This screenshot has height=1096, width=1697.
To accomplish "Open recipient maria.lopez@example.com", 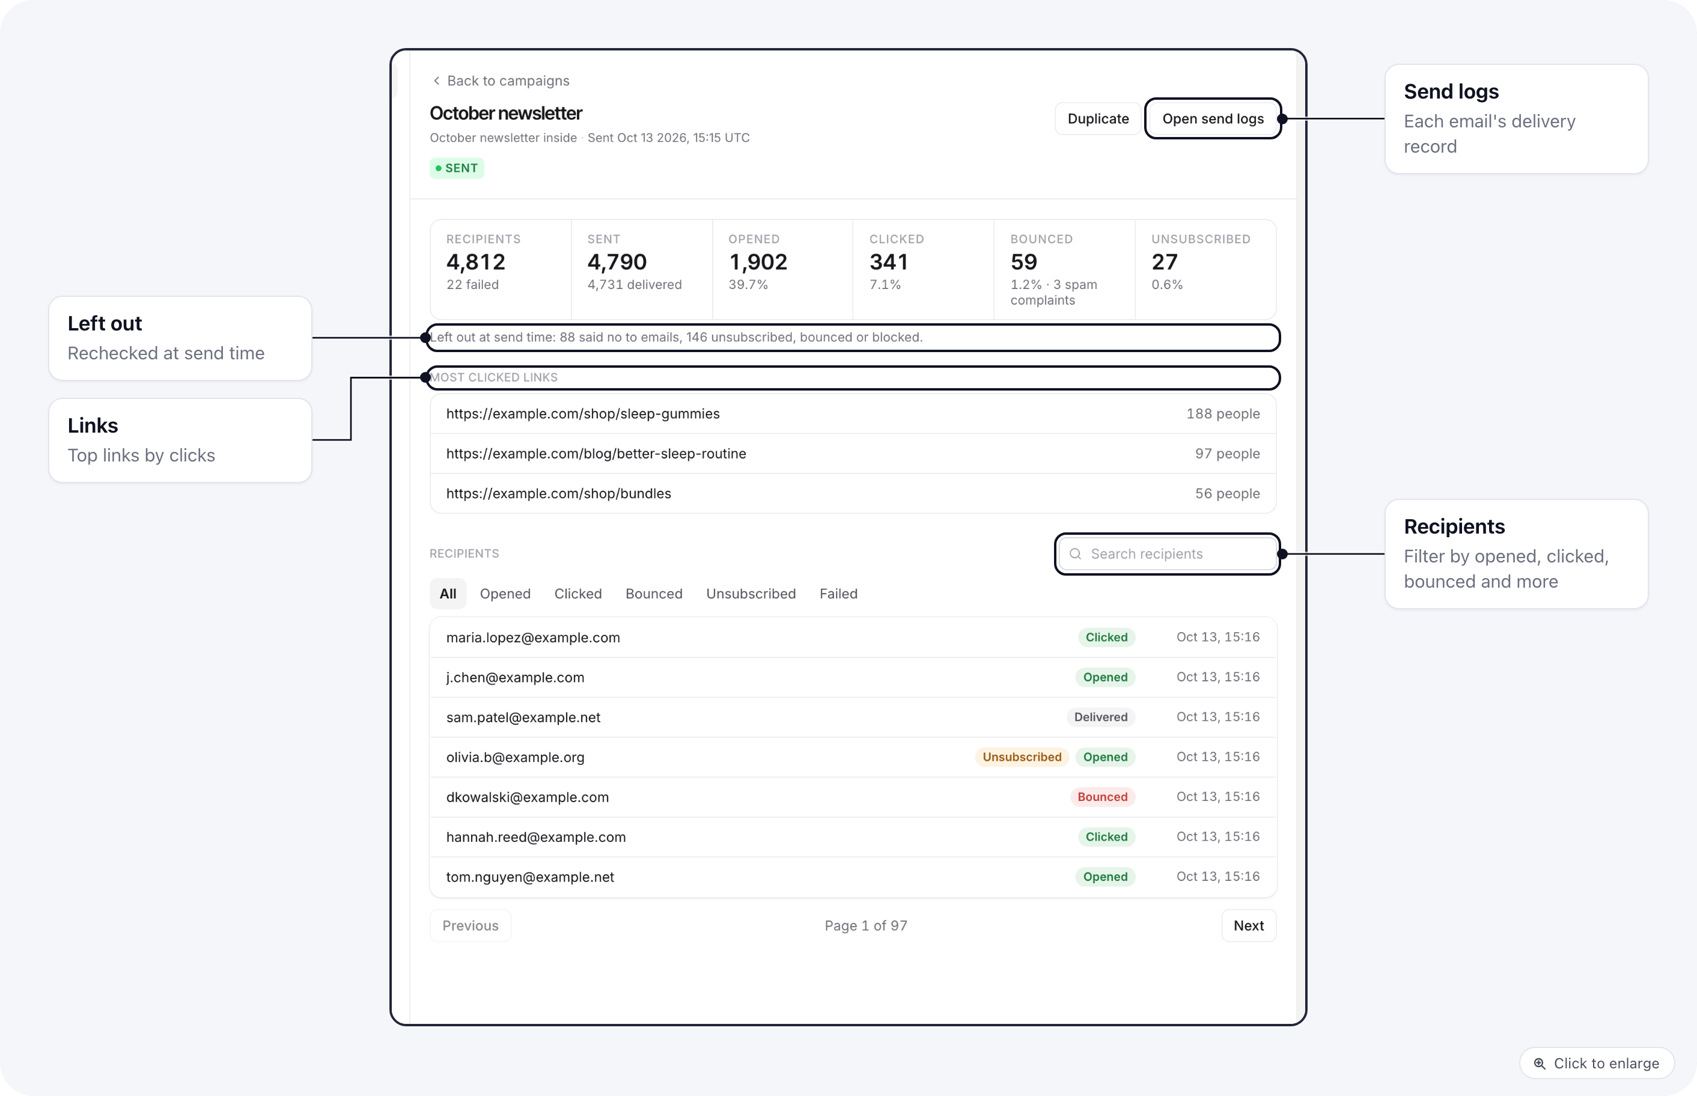I will pos(853,637).
